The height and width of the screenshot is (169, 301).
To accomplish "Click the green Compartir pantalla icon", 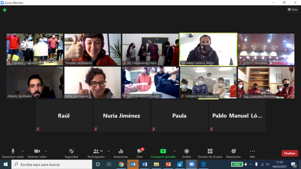I will coord(163,151).
